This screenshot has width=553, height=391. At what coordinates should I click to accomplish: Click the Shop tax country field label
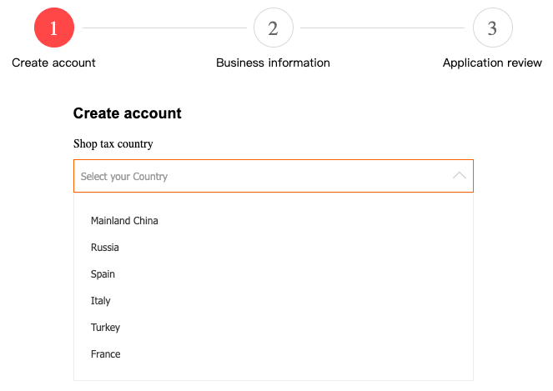click(113, 144)
